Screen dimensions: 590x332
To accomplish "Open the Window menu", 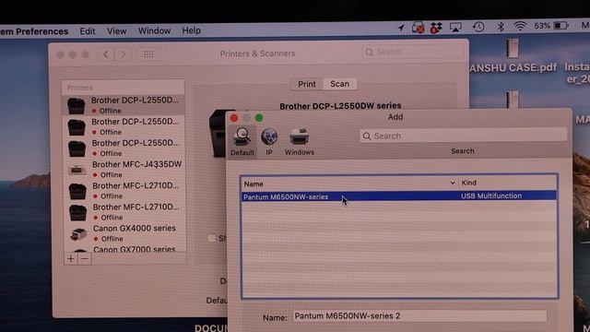I will pyautogui.click(x=154, y=30).
